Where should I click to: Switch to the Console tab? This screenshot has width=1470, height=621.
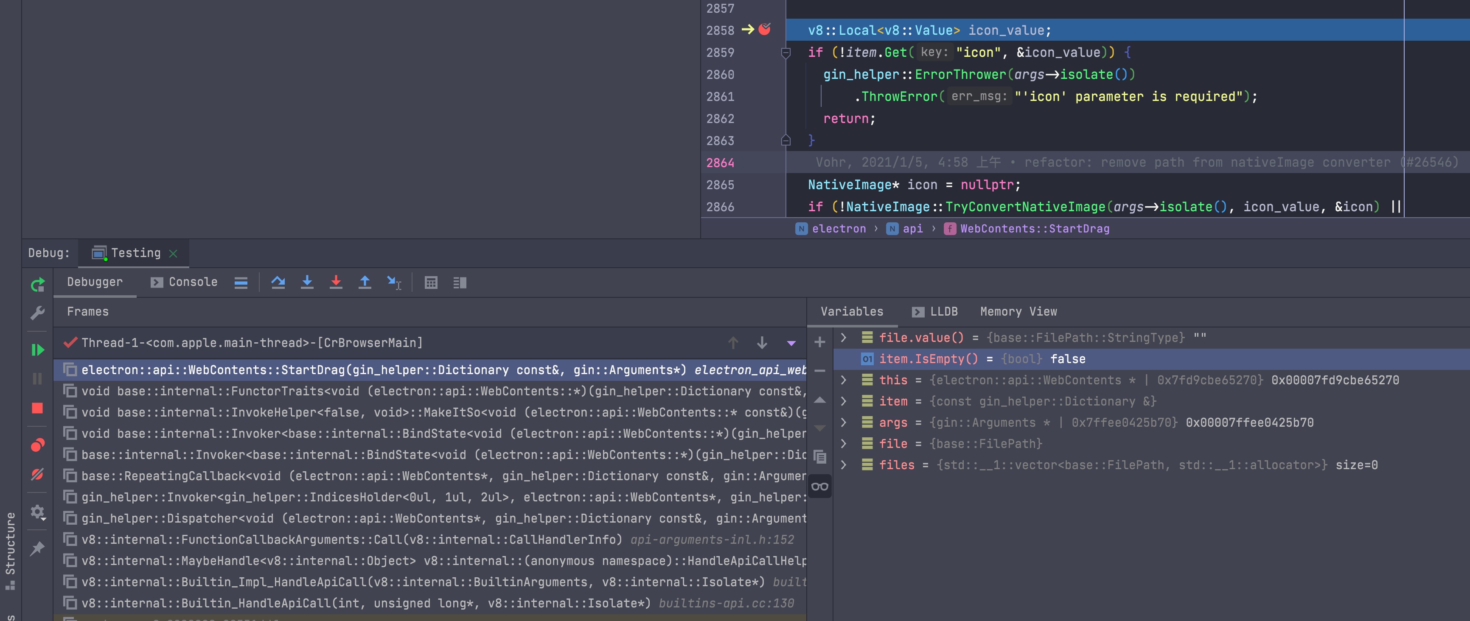pyautogui.click(x=184, y=282)
